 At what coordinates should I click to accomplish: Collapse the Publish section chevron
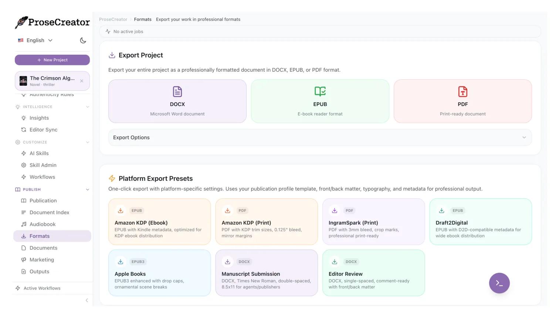pyautogui.click(x=88, y=189)
